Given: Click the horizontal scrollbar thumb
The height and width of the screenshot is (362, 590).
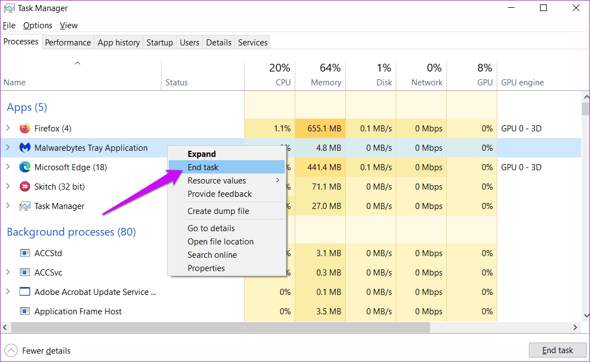Looking at the screenshot, I should pyautogui.click(x=220, y=328).
